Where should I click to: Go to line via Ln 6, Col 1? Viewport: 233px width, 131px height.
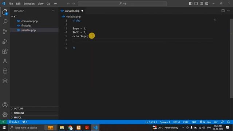point(151,122)
